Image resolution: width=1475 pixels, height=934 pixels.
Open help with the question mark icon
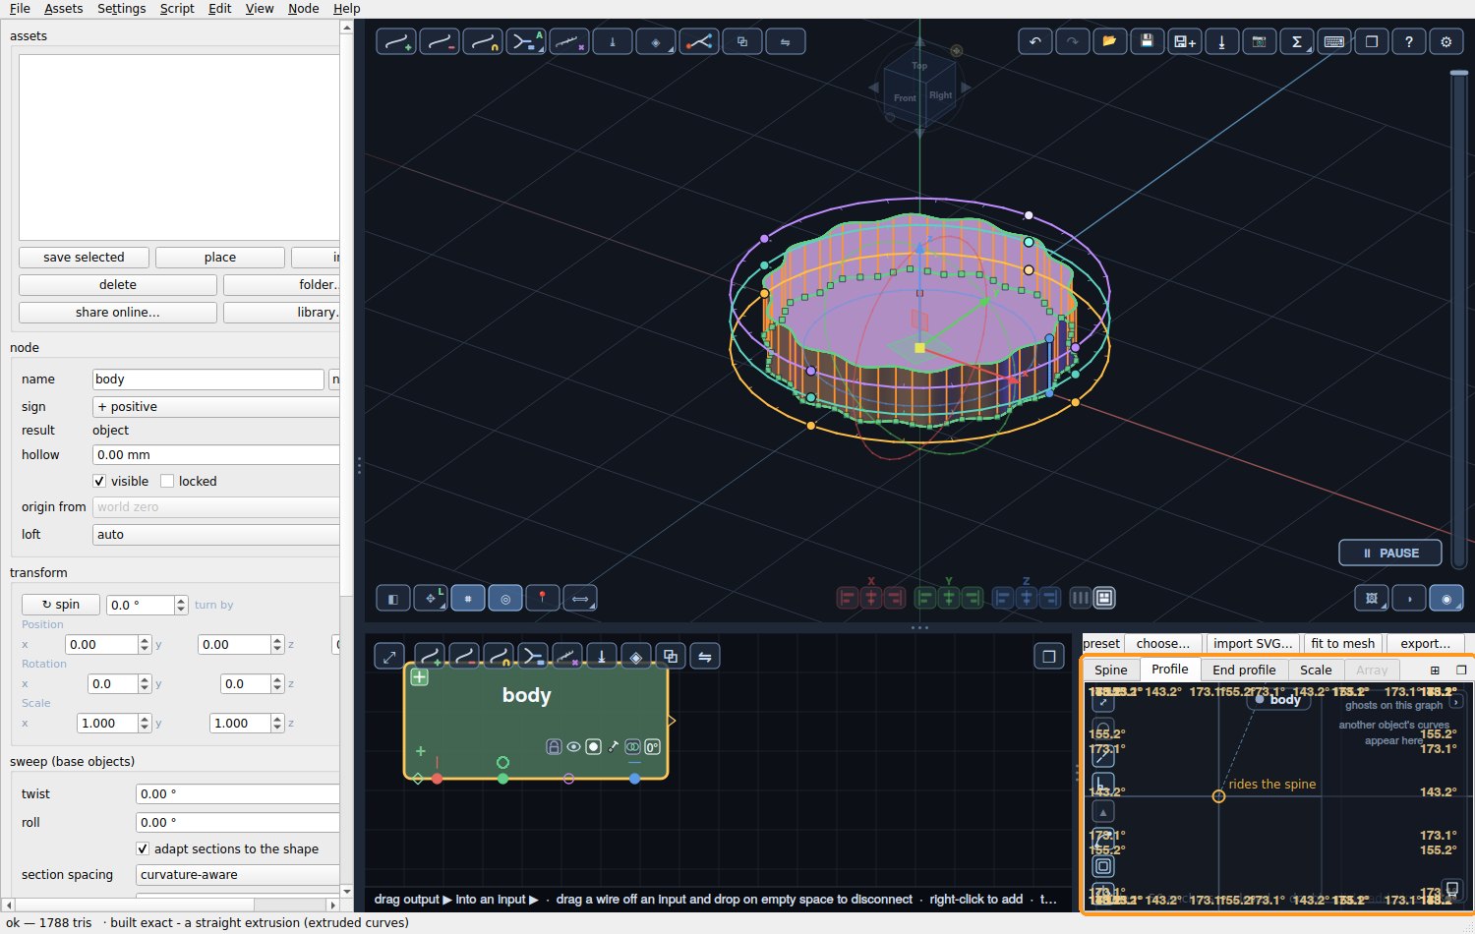tap(1408, 41)
